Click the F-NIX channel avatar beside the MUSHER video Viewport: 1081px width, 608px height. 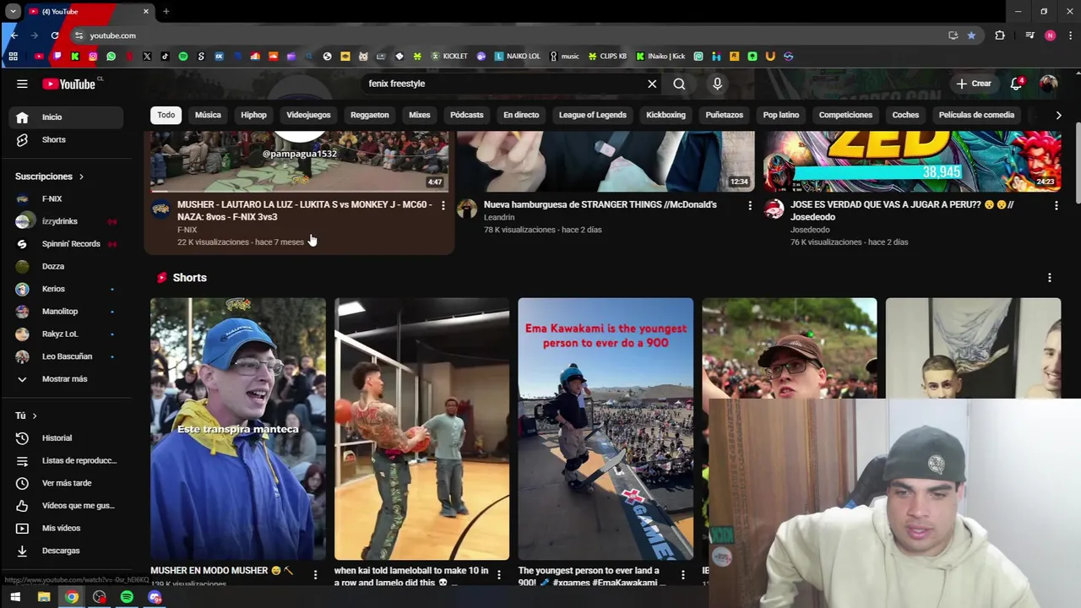pyautogui.click(x=160, y=209)
